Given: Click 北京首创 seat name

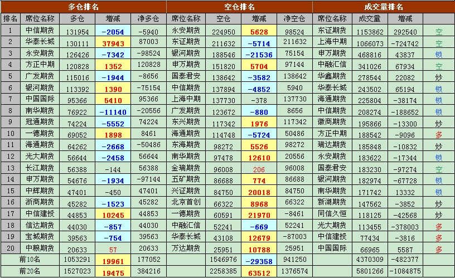Looking at the screenshot, I should [x=186, y=202].
